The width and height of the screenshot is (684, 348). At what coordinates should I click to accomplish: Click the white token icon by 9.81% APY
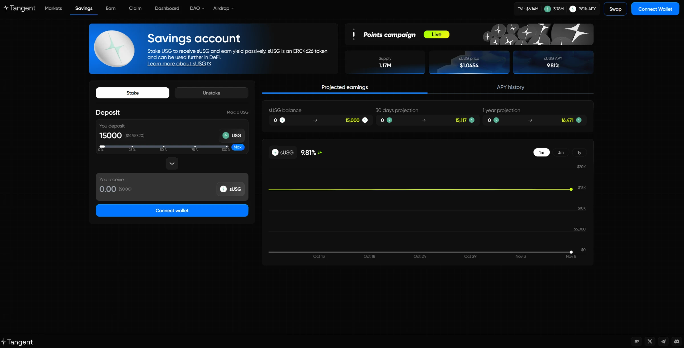click(x=573, y=9)
